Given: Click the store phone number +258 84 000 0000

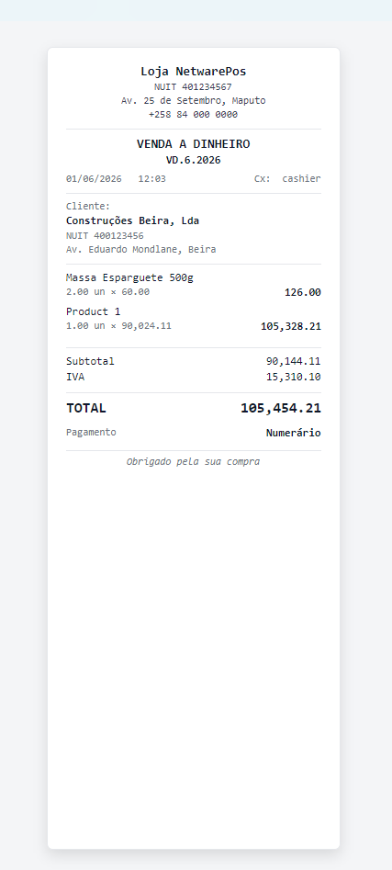Looking at the screenshot, I should click(194, 115).
